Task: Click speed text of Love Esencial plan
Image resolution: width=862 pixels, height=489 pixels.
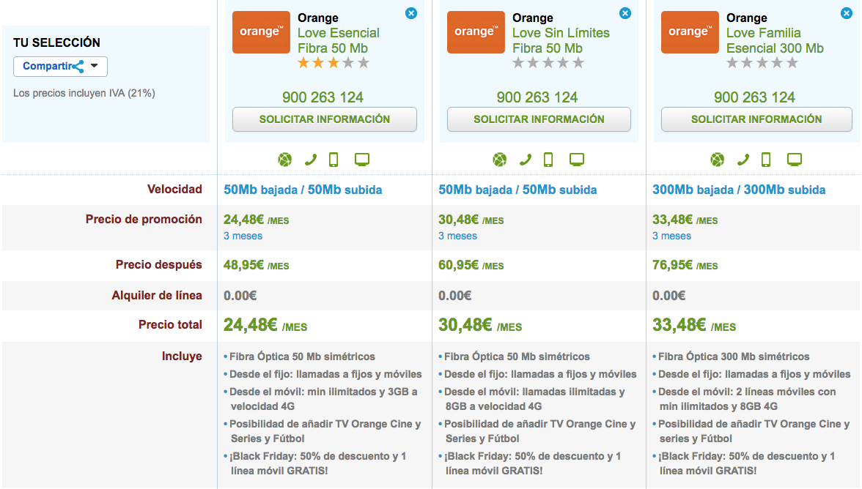Action: (303, 190)
